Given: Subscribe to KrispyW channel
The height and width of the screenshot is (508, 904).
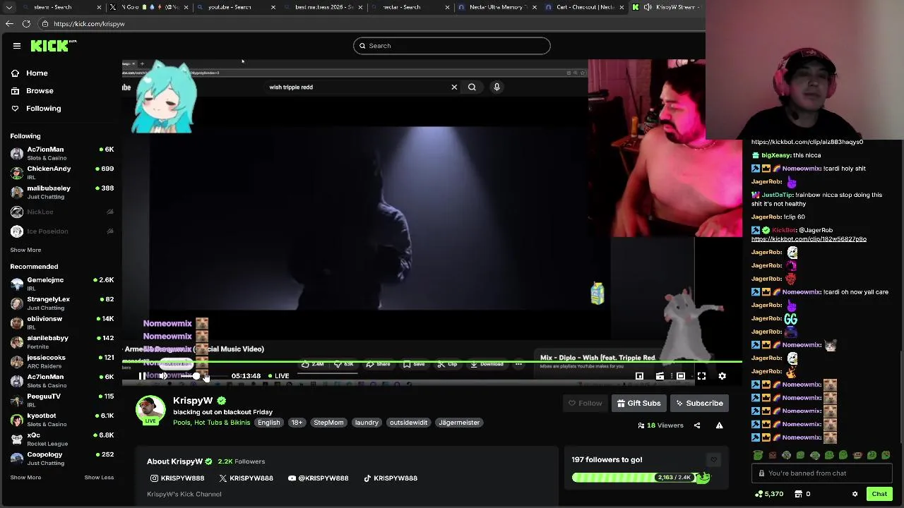Looking at the screenshot, I should pos(699,404).
